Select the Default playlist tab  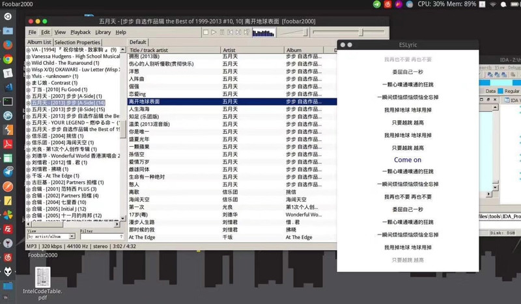138,42
